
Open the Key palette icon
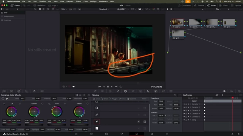coord(156,91)
